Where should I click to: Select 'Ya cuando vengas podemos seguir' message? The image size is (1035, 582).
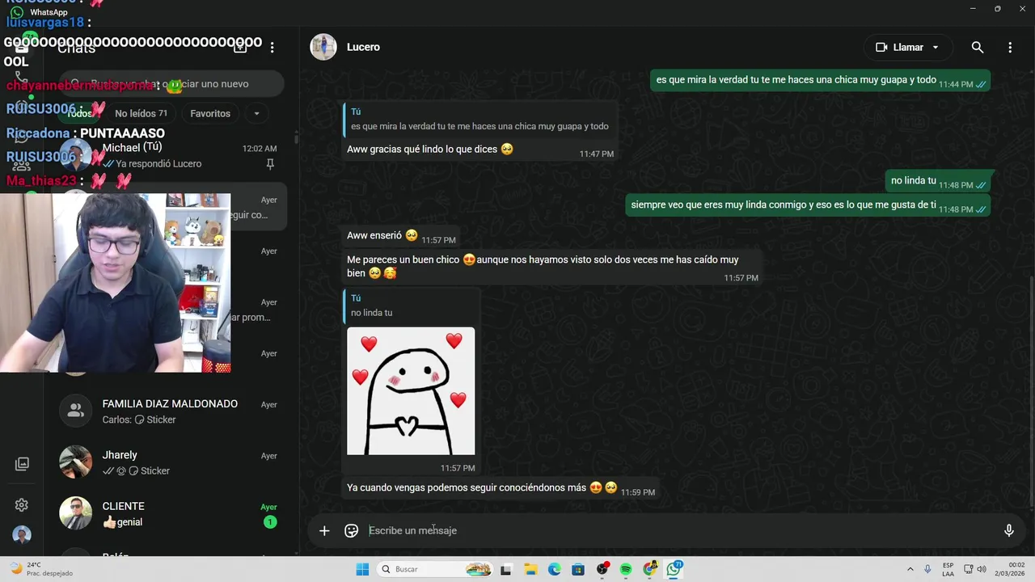point(467,487)
